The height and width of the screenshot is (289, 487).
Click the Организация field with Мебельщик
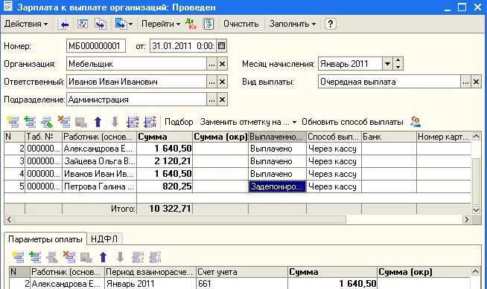click(137, 64)
